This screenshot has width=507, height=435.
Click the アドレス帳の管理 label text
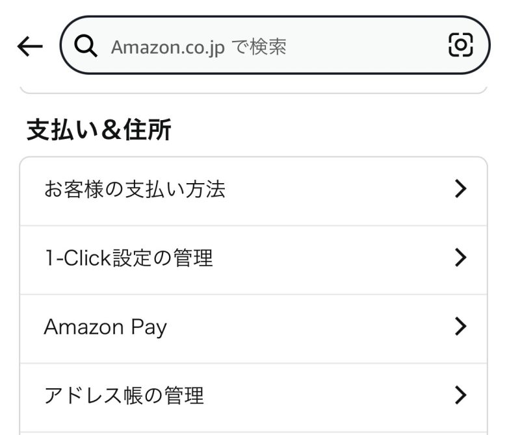tap(123, 395)
